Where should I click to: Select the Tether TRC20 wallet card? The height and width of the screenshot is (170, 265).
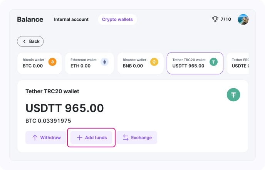(195, 63)
